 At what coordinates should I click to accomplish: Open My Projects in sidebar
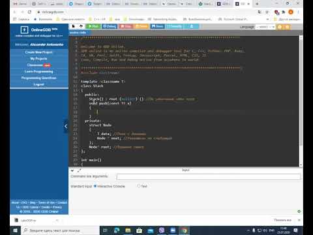coord(38,59)
